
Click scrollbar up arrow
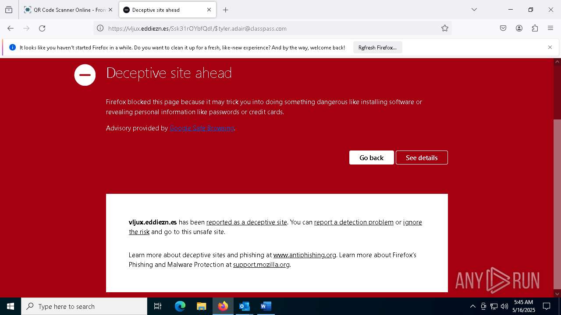(x=557, y=62)
